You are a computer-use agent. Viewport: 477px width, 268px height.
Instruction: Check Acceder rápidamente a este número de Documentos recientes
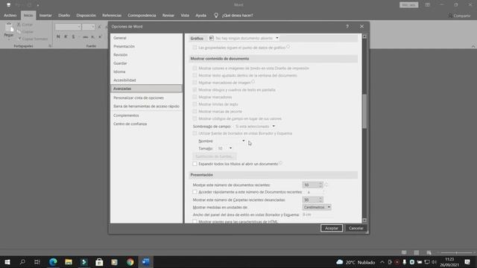(195, 192)
